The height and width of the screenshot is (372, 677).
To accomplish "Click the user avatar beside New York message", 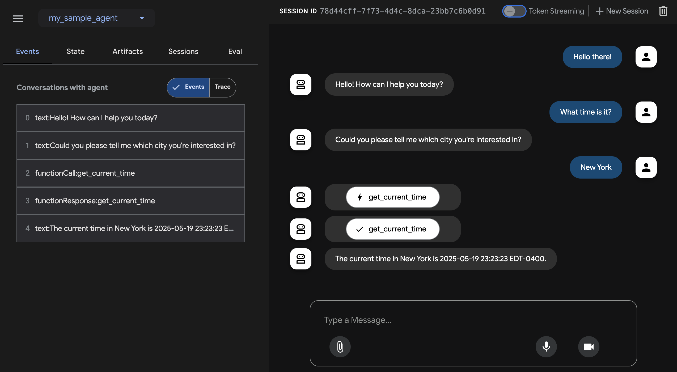I will coord(646,167).
